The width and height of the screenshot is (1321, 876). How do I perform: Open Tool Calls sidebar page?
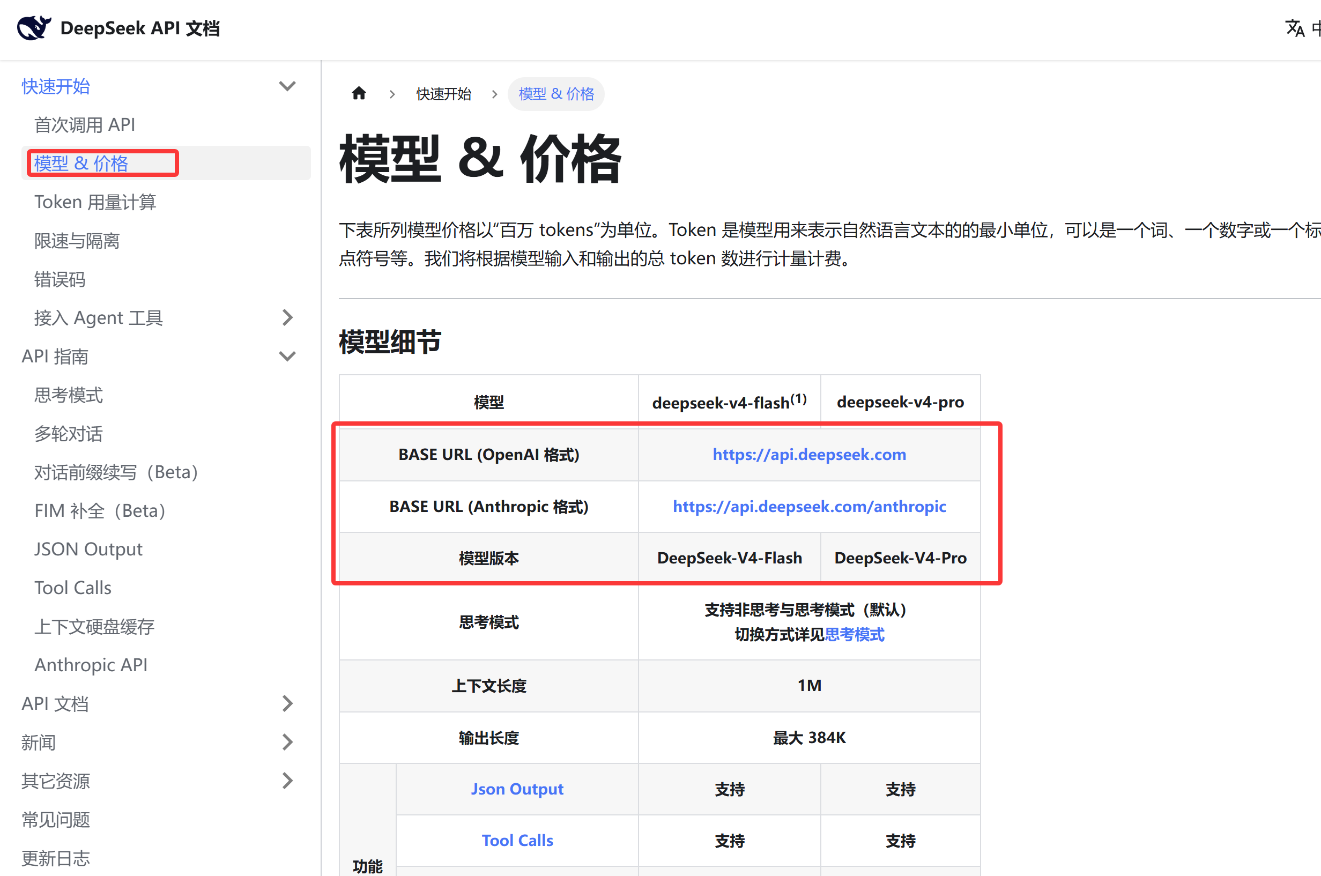[x=72, y=588]
